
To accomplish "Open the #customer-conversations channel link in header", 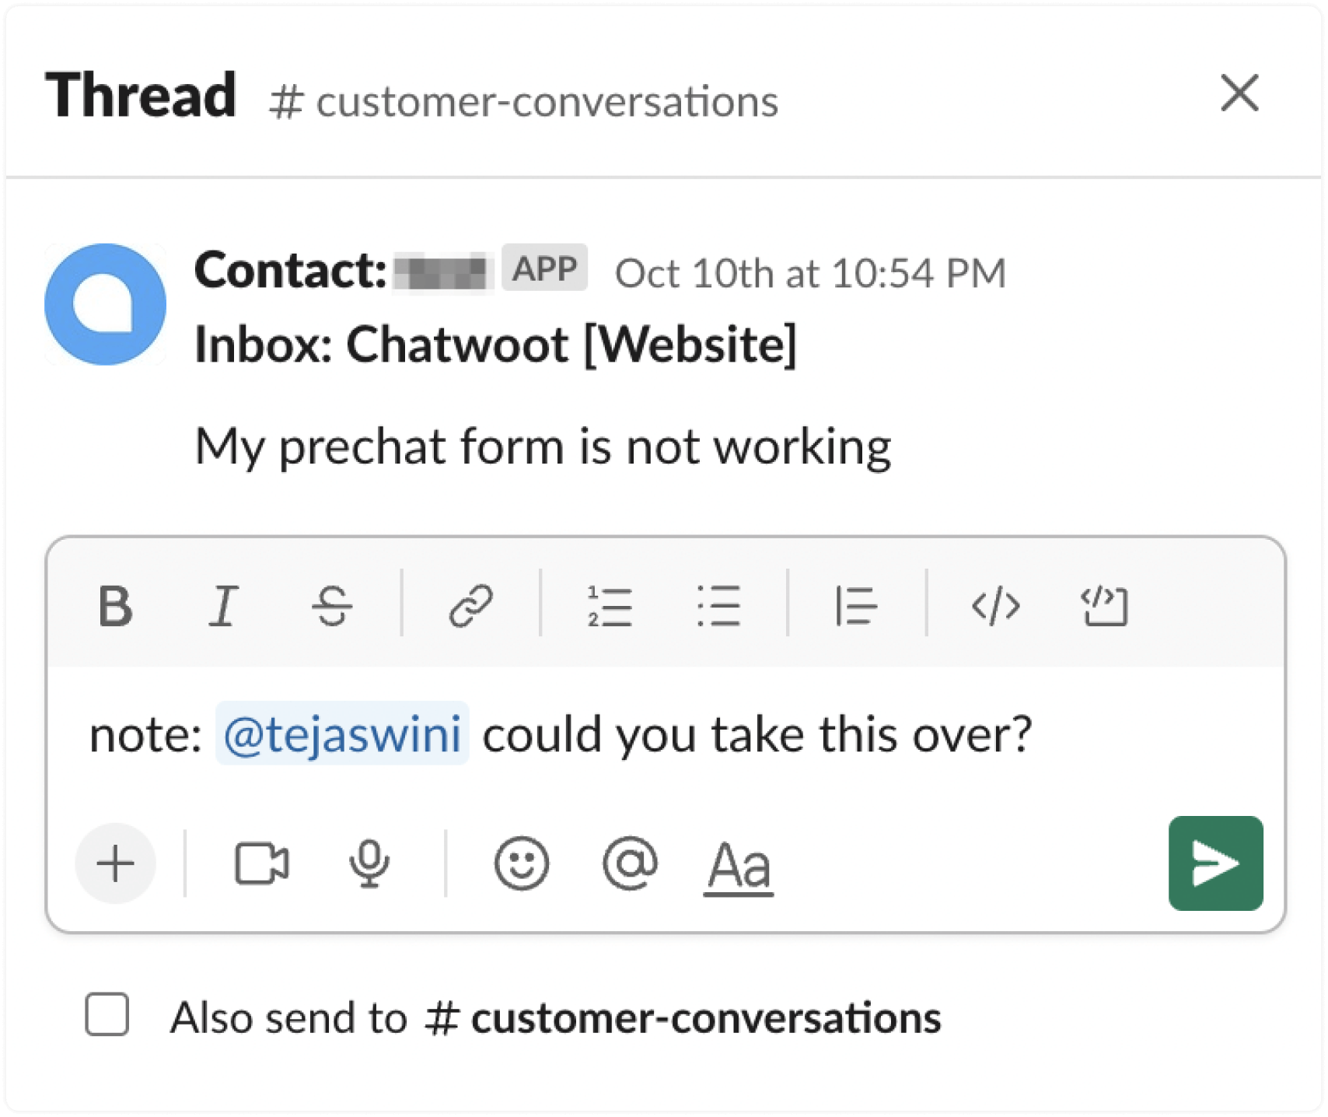I will tap(523, 101).
